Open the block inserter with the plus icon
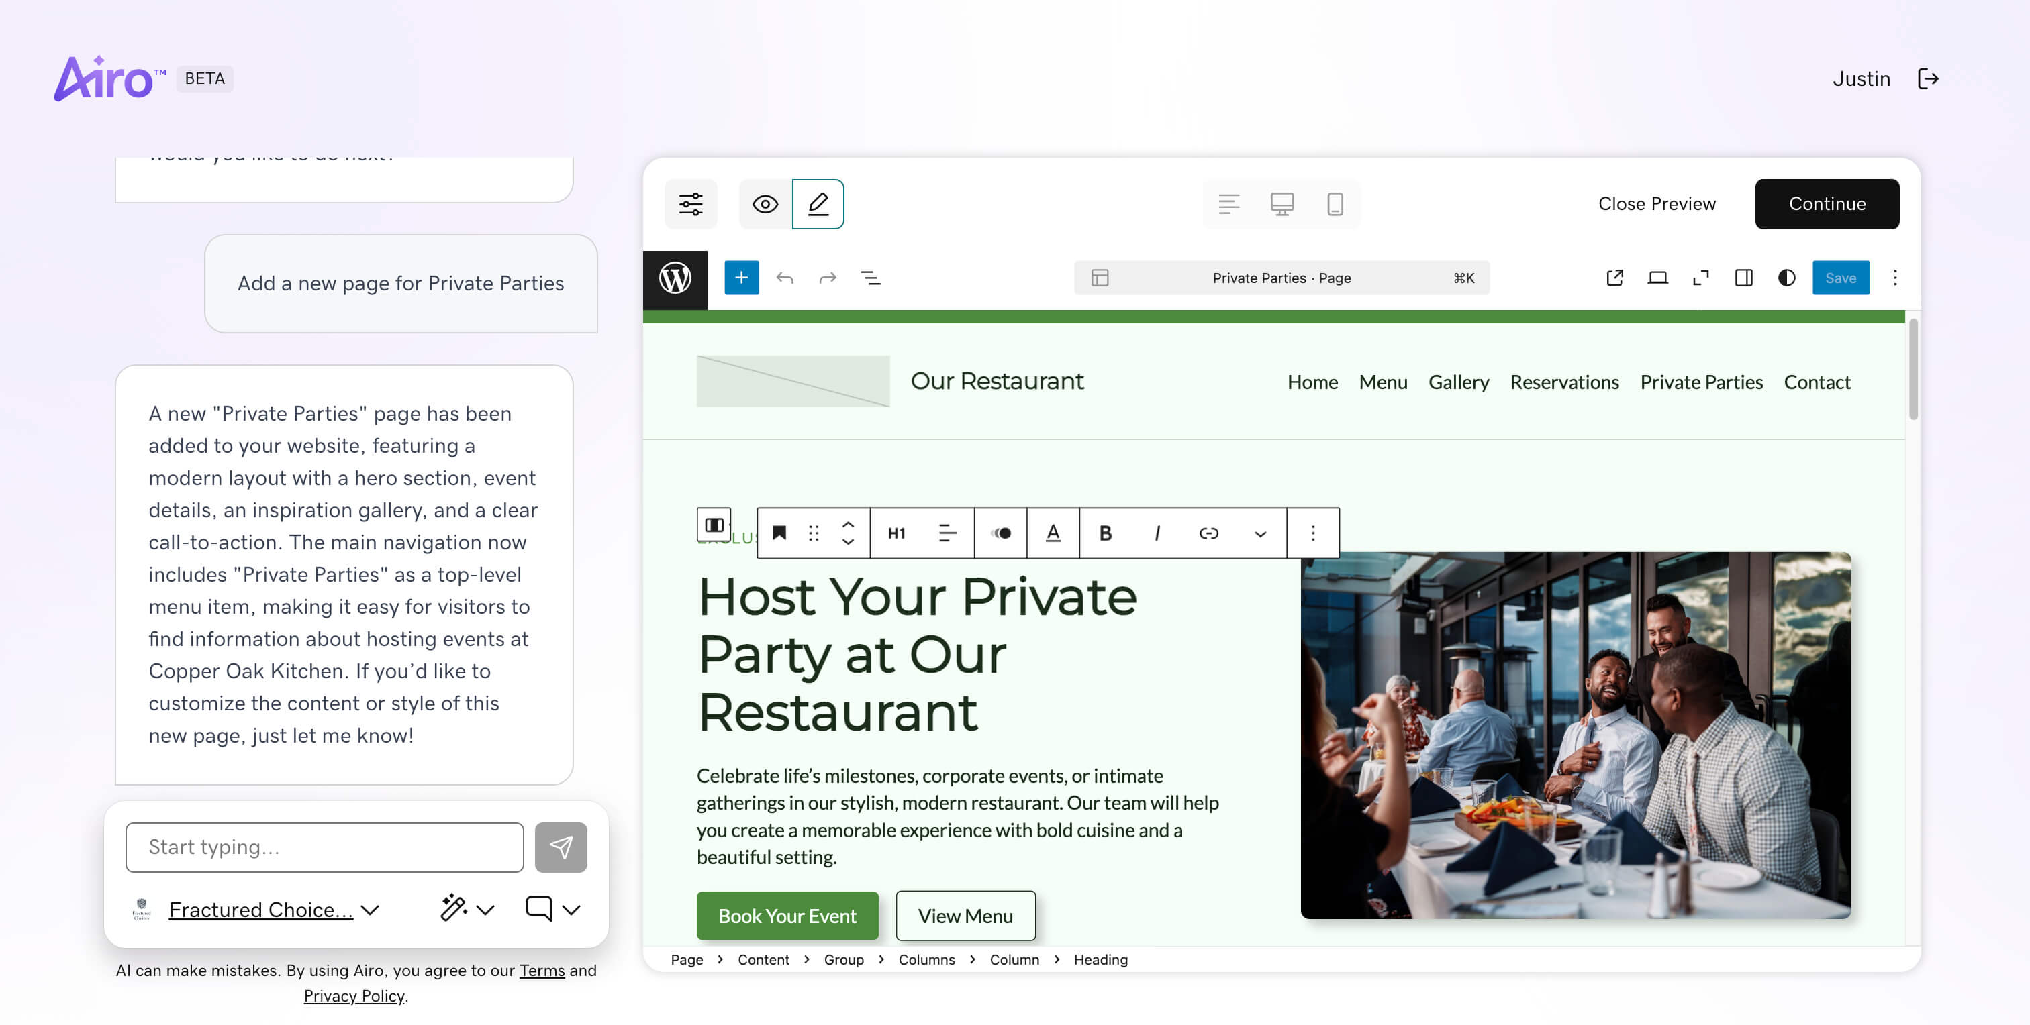Image resolution: width=2030 pixels, height=1025 pixels. [740, 278]
